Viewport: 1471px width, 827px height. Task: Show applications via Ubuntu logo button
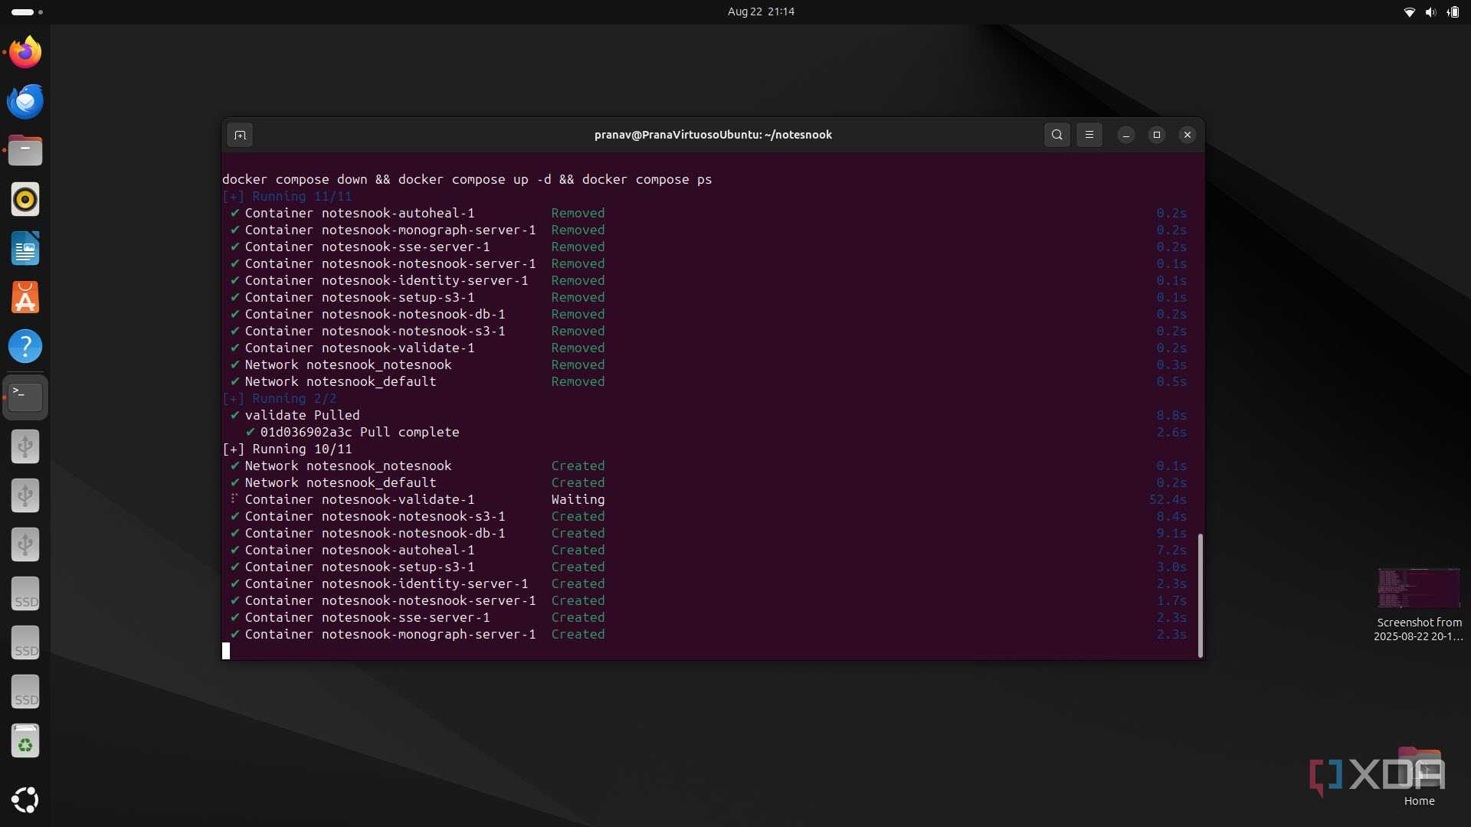pos(25,799)
